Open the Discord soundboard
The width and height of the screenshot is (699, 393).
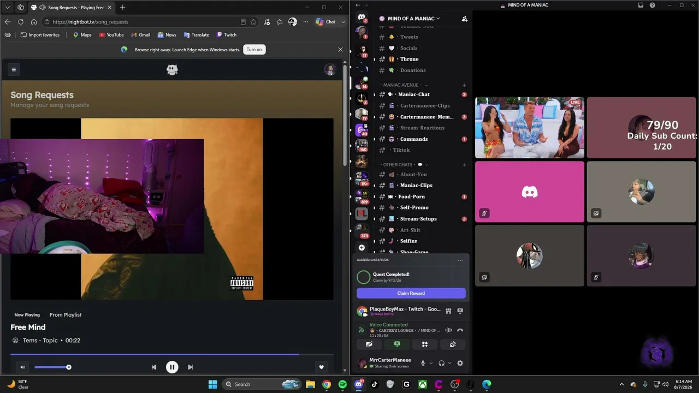coord(453,344)
